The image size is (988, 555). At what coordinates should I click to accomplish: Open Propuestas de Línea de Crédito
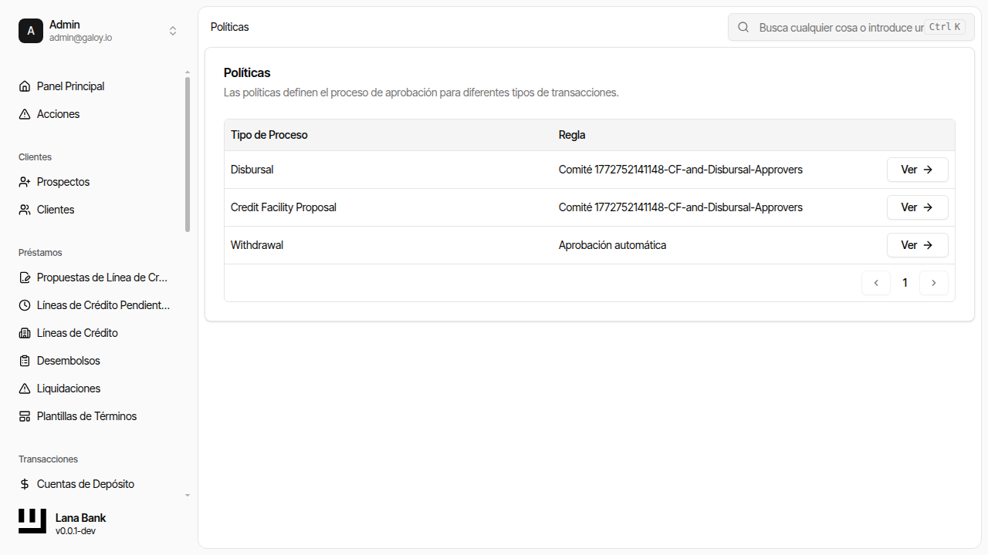tap(102, 277)
